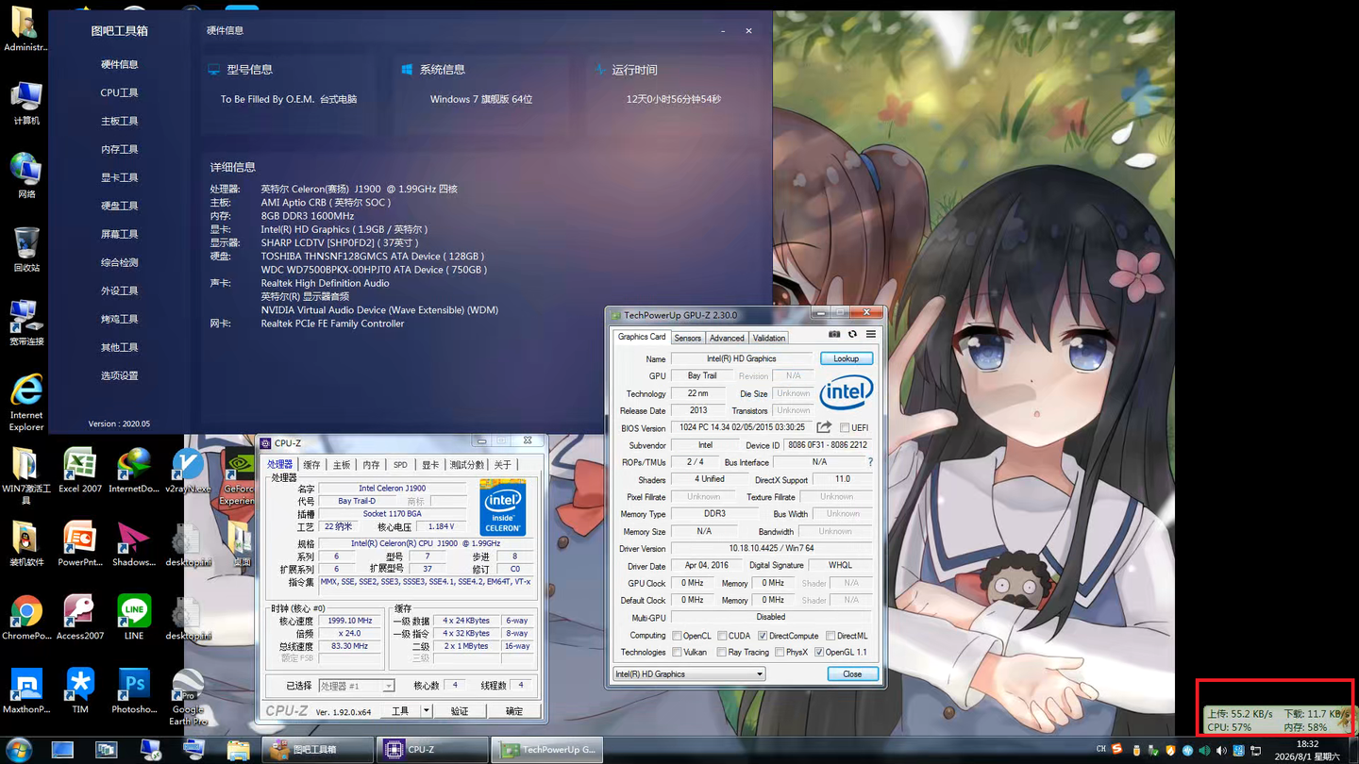Switch to the 缓存 tab in CPU-Z
This screenshot has height=764, width=1359.
[311, 465]
